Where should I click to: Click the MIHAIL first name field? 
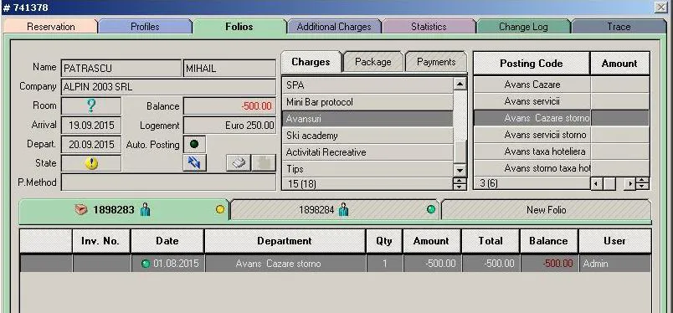point(229,69)
